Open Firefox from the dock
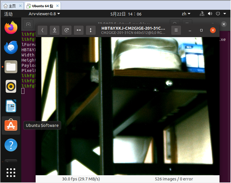Screen dimensions: 231x183 (11, 28)
